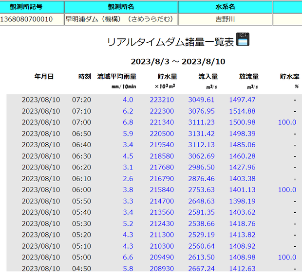Viewport: 302px width, 272px height.
Task: Click the 流入量 column header
Action: (208, 76)
